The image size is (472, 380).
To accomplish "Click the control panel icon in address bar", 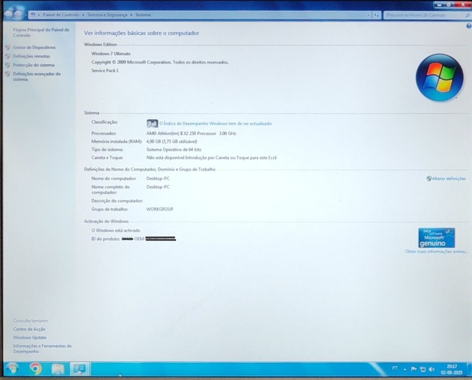I will click(33, 15).
